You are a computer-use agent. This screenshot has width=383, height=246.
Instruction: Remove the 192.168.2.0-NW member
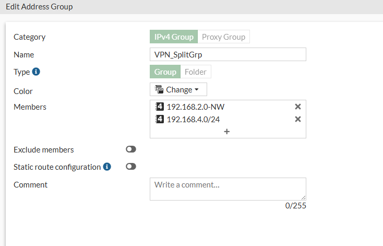pos(298,107)
